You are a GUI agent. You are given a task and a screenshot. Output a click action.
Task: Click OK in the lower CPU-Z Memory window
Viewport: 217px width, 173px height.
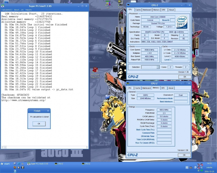click(184, 155)
